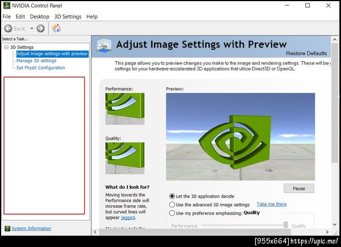
Task: Click the 3D Settings tree label
Action: [x=22, y=47]
